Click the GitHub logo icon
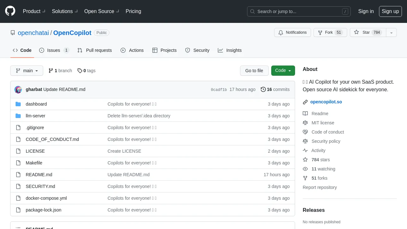The width and height of the screenshot is (407, 229). tap(10, 11)
